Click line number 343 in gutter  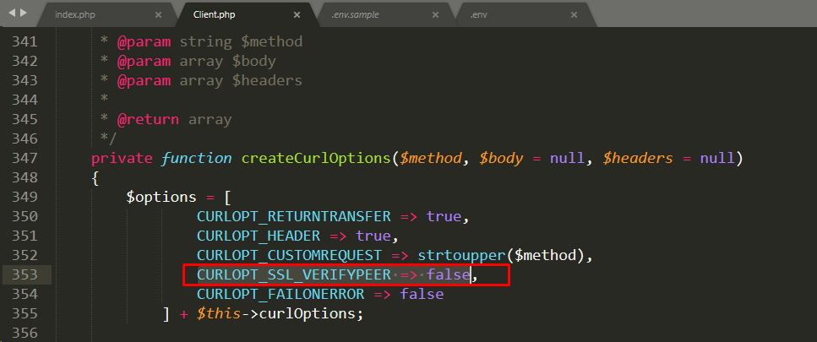pyautogui.click(x=25, y=80)
